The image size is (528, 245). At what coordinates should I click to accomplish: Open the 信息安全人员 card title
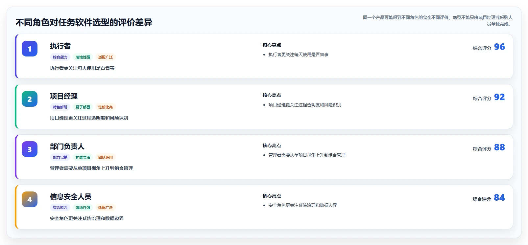tap(71, 197)
